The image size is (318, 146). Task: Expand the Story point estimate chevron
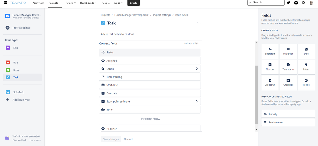point(197,101)
